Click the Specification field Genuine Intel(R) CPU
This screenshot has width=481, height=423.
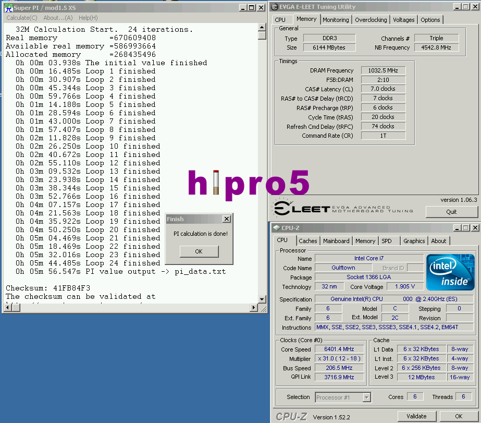tap(394, 299)
